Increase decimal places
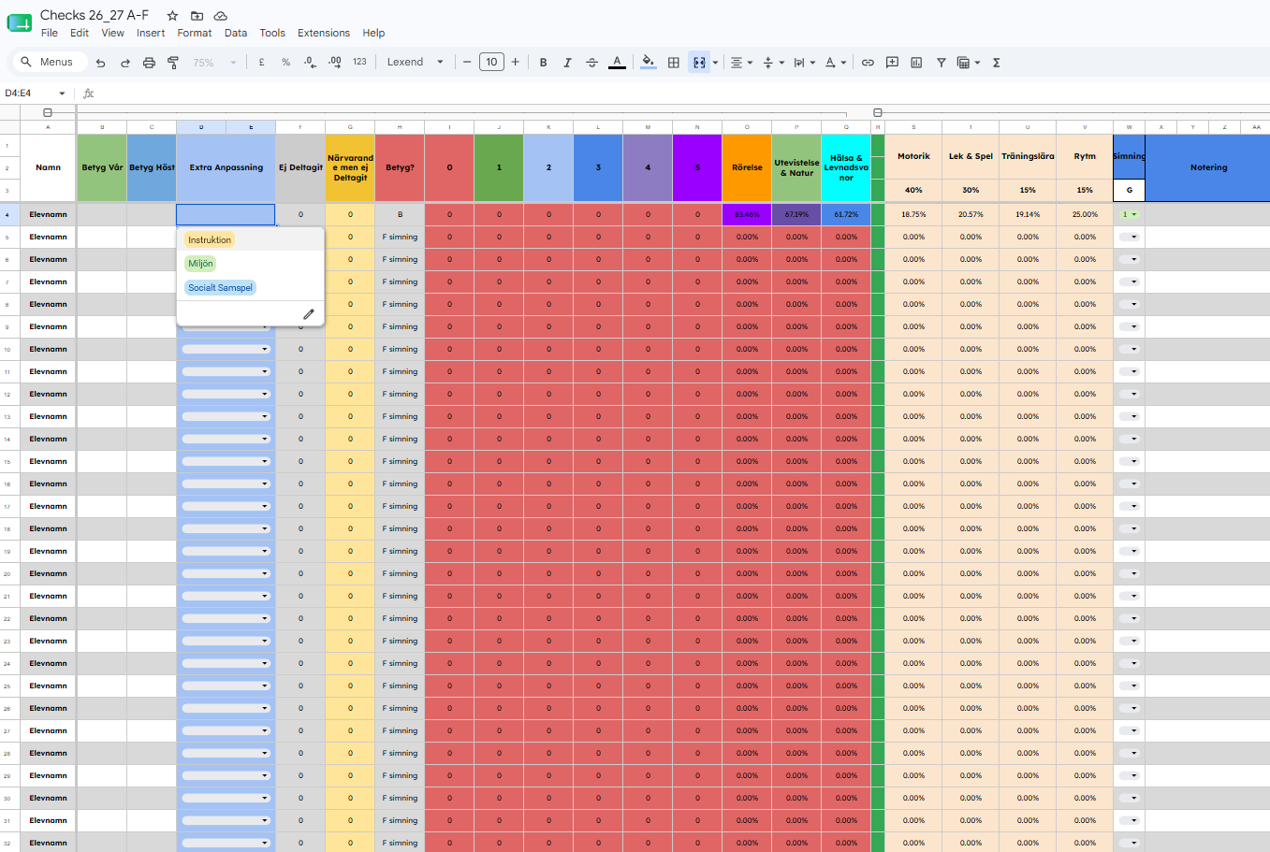Viewport: 1270px width, 852px height. tap(335, 63)
